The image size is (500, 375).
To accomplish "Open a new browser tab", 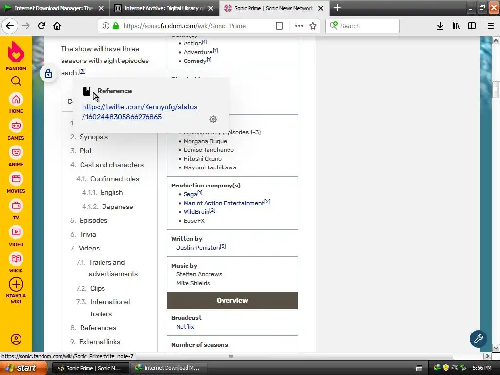I will pyautogui.click(x=337, y=8).
